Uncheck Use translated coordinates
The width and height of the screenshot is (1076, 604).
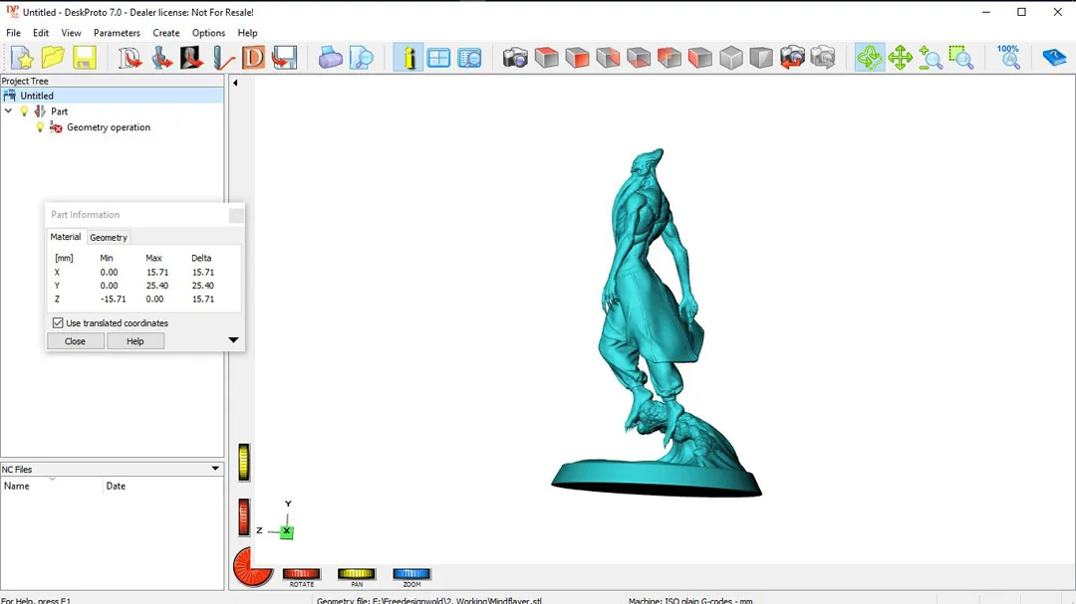(58, 323)
